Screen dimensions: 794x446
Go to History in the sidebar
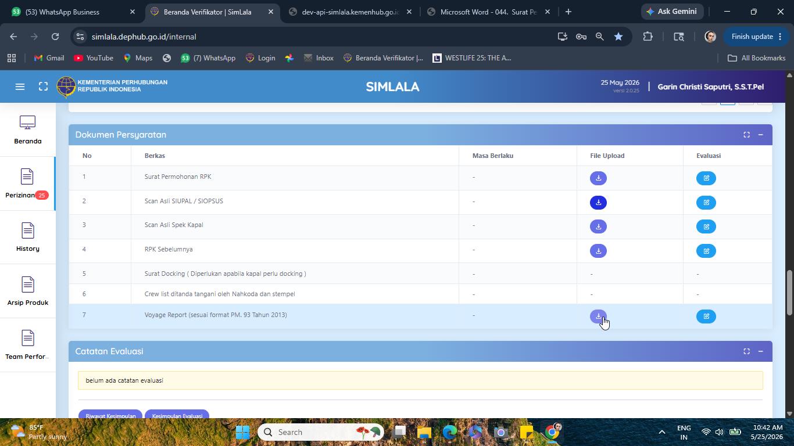coord(27,238)
